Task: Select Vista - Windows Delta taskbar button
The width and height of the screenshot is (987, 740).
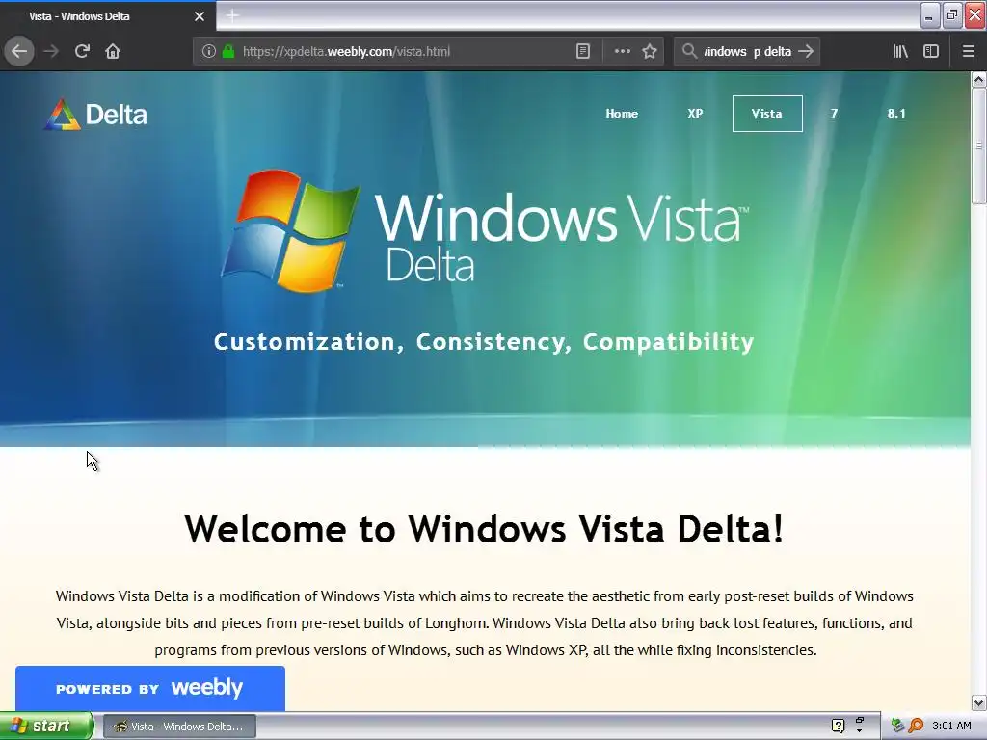Action: point(179,727)
